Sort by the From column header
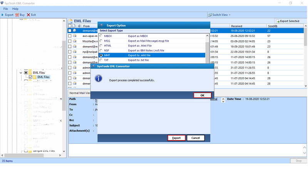This screenshot has width=308, height=173. click(x=86, y=26)
